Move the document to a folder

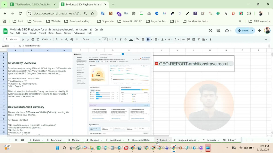(96, 30)
